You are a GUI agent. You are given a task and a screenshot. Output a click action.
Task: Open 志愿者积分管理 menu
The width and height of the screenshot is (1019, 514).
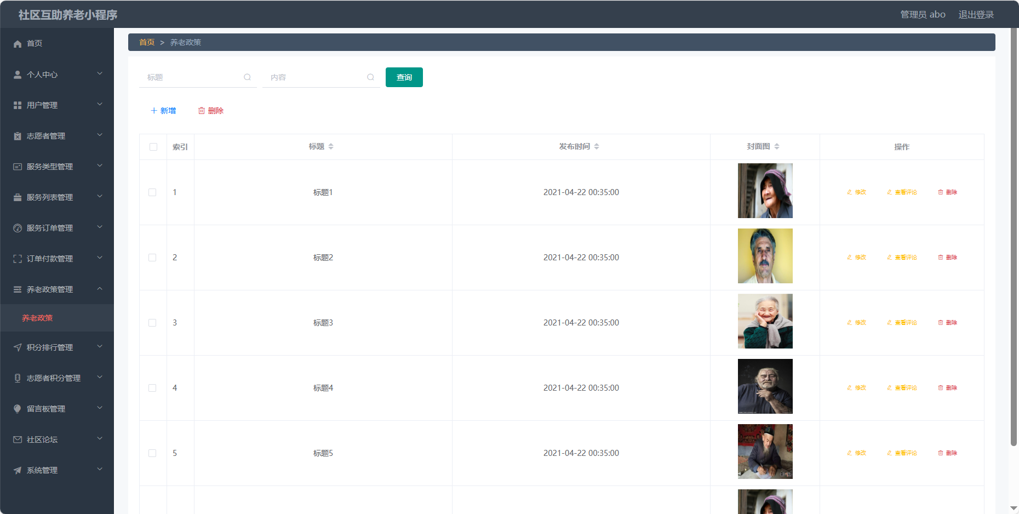(x=57, y=378)
